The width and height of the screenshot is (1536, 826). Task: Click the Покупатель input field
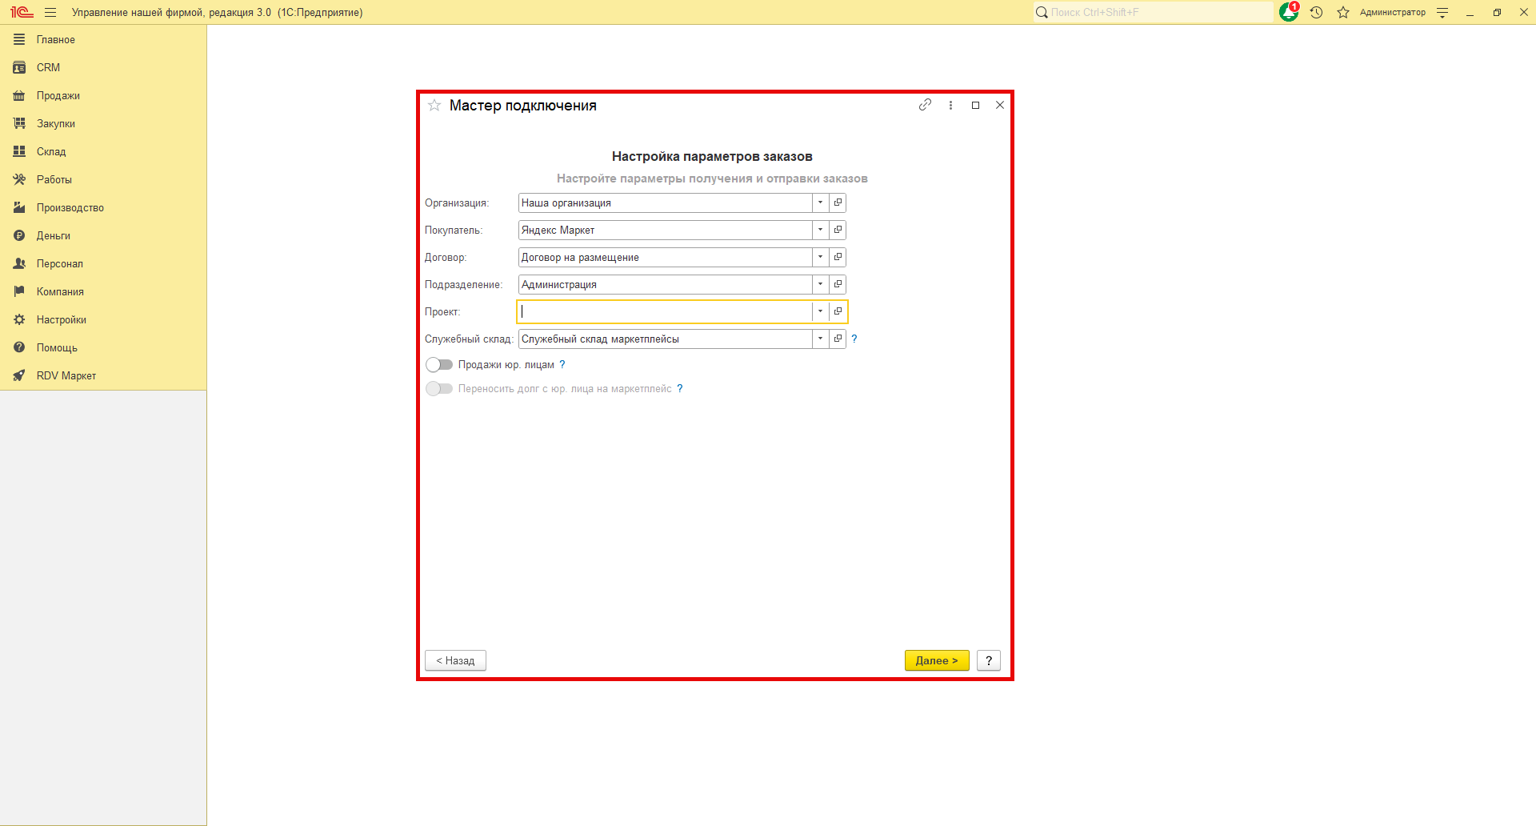[665, 230]
